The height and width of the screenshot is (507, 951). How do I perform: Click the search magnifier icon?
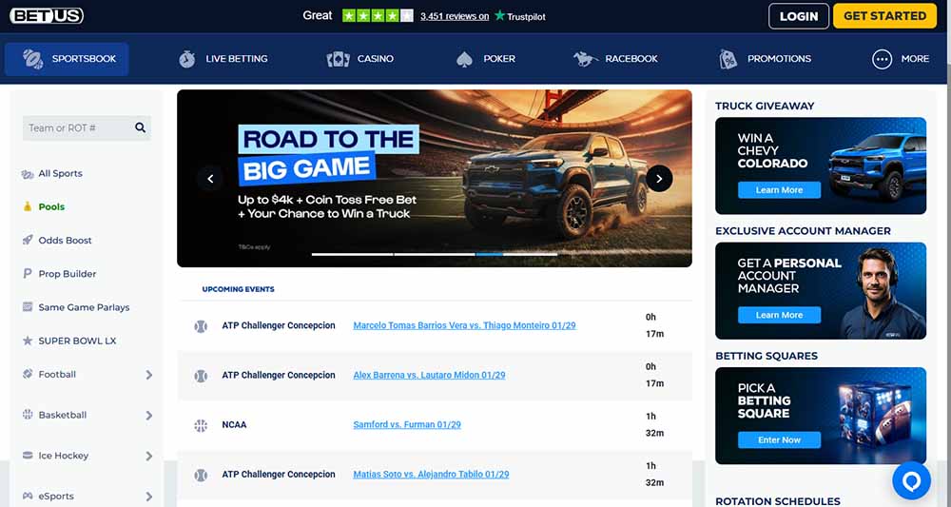(140, 127)
